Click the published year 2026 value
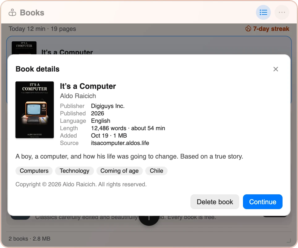The width and height of the screenshot is (298, 248). (x=97, y=114)
